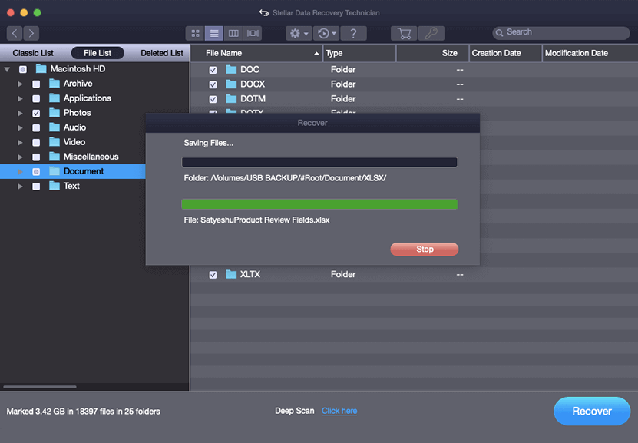The width and height of the screenshot is (638, 443).
Task: Click the left panel horizontal scrollbar
Action: tap(40, 387)
